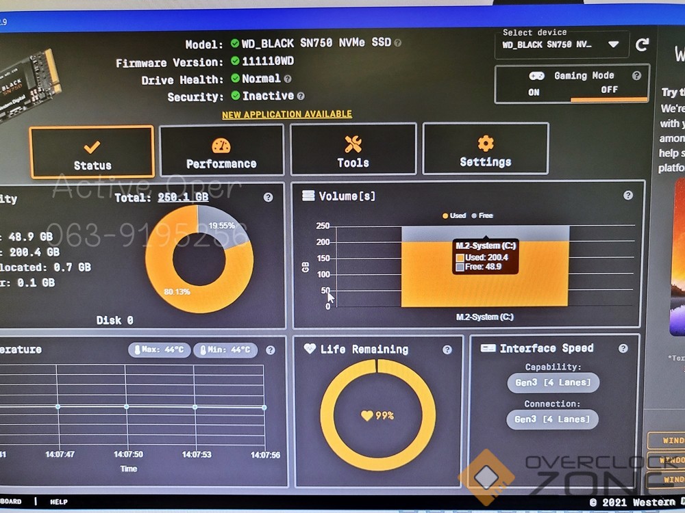
Task: Click the green check beside Firmware Version
Action: tap(235, 61)
